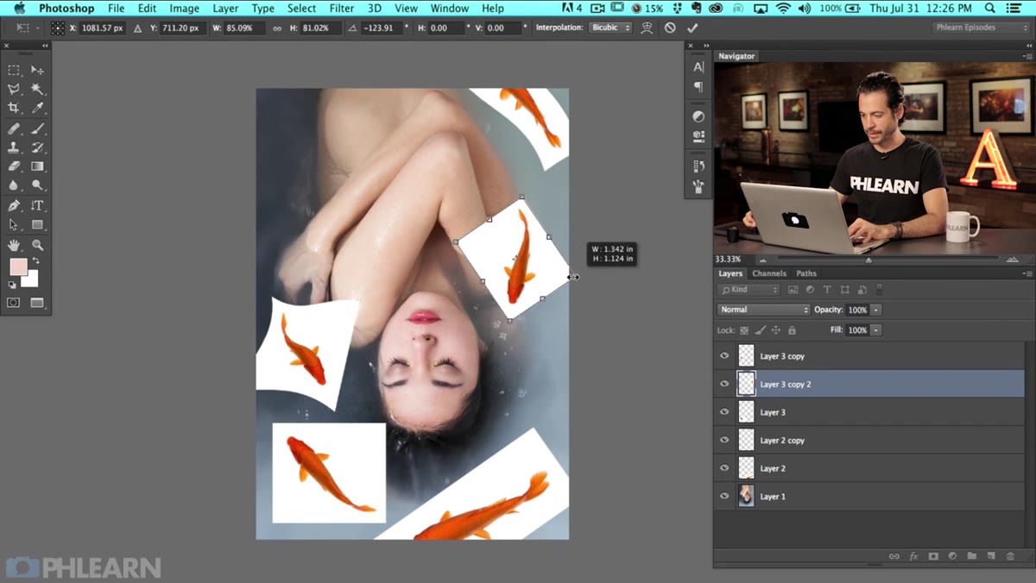
Task: Select the History Brush tool
Action: (x=37, y=147)
